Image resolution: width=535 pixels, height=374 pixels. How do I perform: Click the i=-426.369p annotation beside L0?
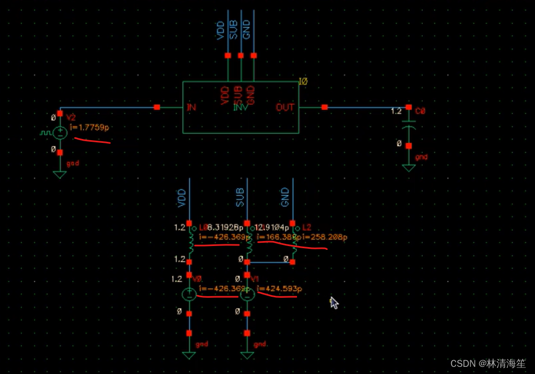click(225, 237)
